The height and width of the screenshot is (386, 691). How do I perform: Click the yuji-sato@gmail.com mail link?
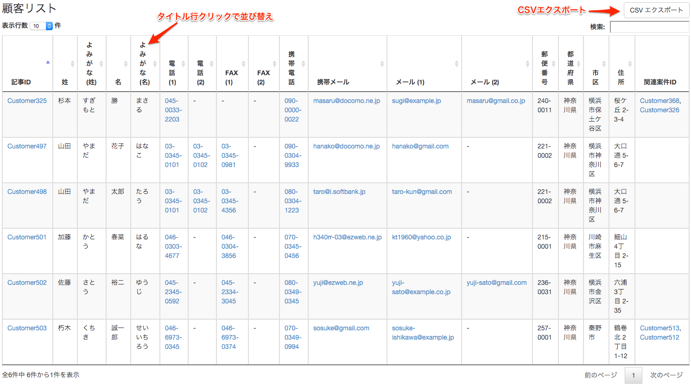tap(497, 283)
